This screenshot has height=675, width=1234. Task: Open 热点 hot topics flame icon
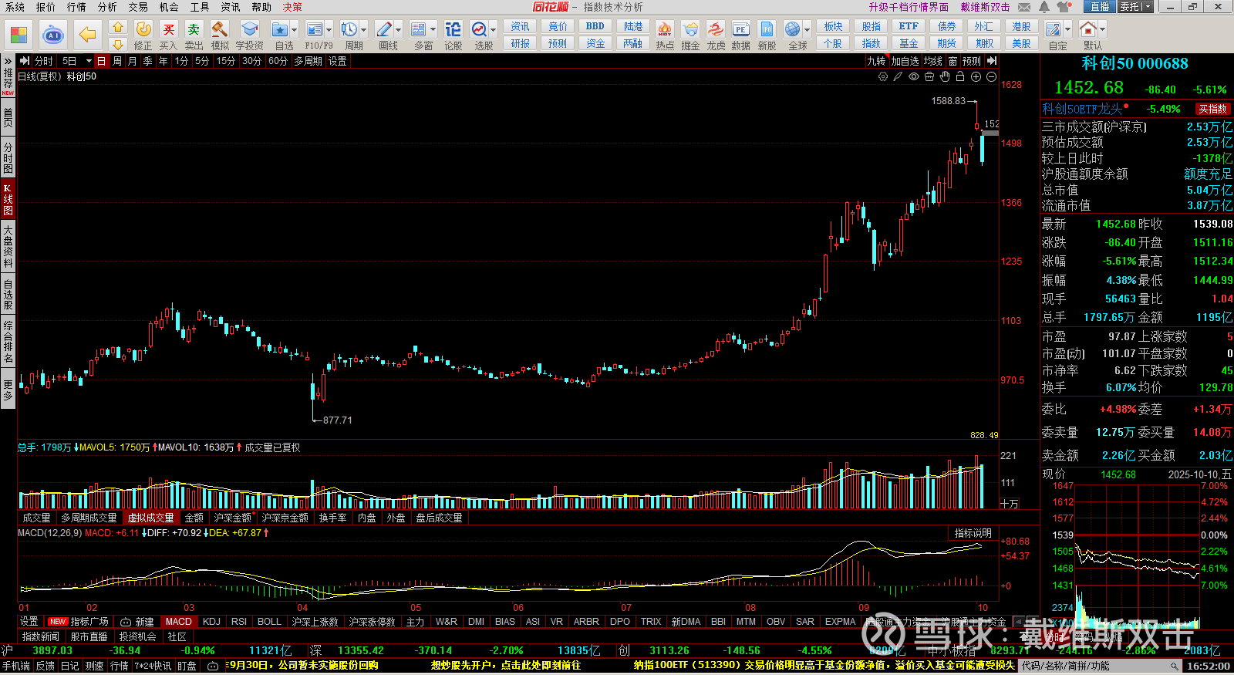(x=665, y=29)
